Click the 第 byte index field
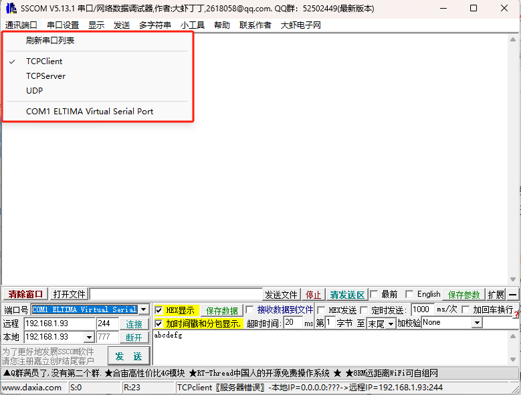 [329, 323]
